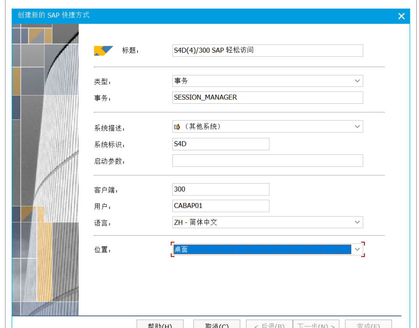419x328 pixels.
Task: Click the 下一步(N) button
Action: (x=316, y=324)
